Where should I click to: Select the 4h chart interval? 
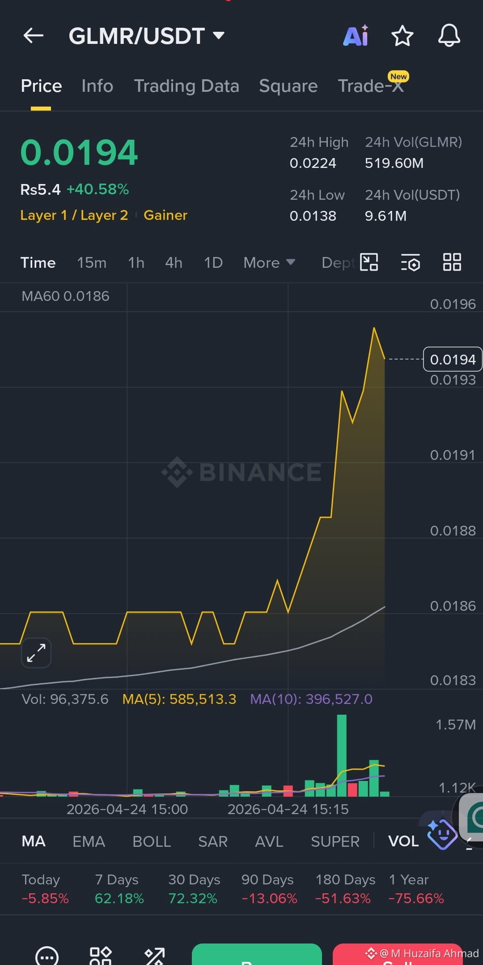(x=174, y=262)
